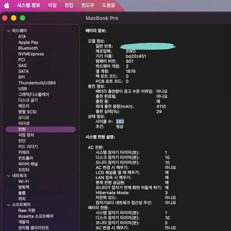
Task: Select 프린터 in the sidebar
Action: coord(24,170)
